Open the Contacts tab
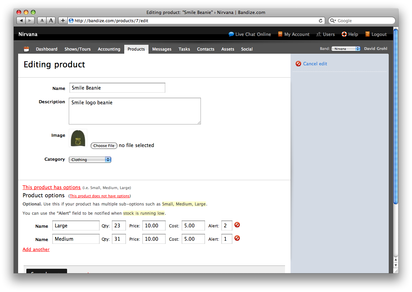The height and width of the screenshot is (292, 412). click(x=206, y=49)
